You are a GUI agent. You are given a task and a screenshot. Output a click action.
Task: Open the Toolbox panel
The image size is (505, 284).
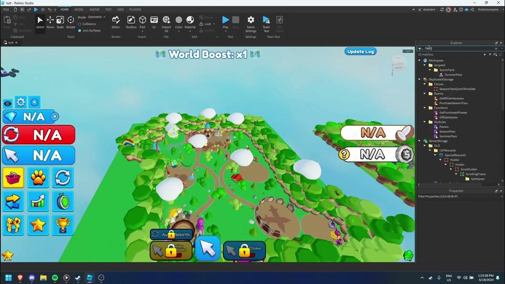click(x=131, y=22)
